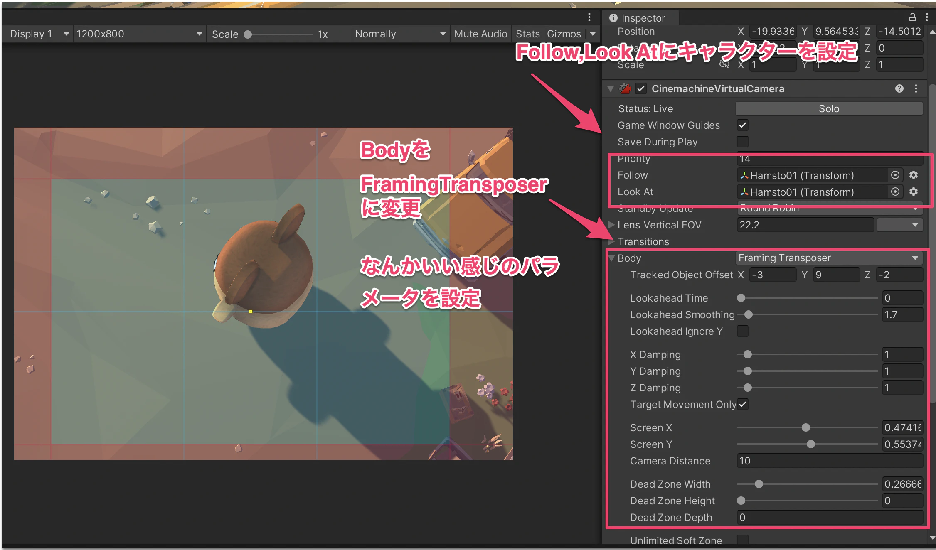The image size is (936, 550).
Task: Adjust the Screen X slider
Action: coord(806,427)
